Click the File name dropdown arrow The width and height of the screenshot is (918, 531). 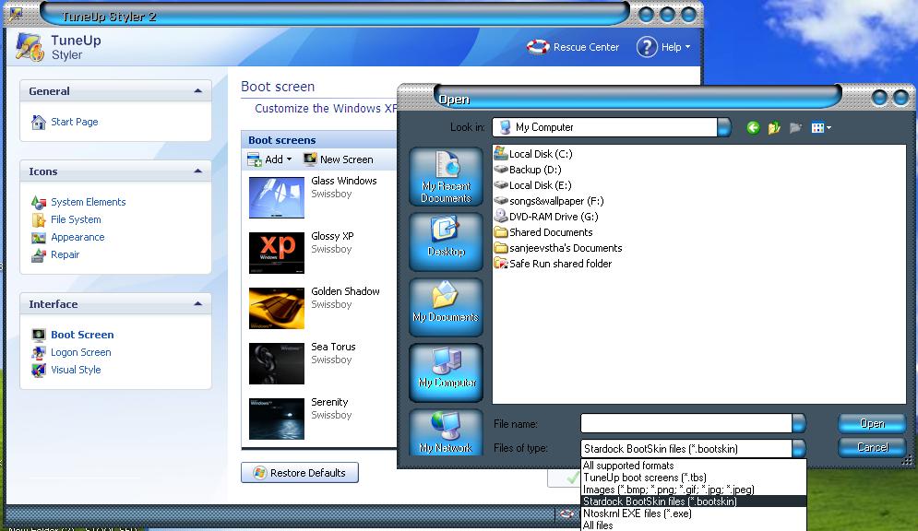(799, 423)
